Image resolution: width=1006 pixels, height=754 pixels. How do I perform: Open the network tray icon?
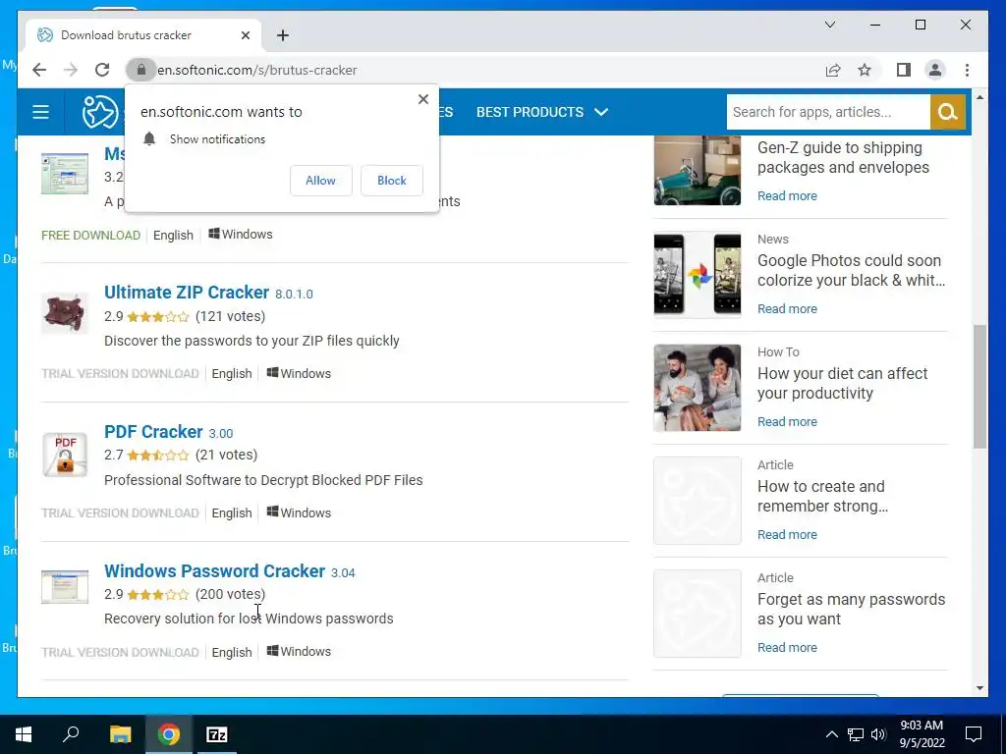(856, 734)
